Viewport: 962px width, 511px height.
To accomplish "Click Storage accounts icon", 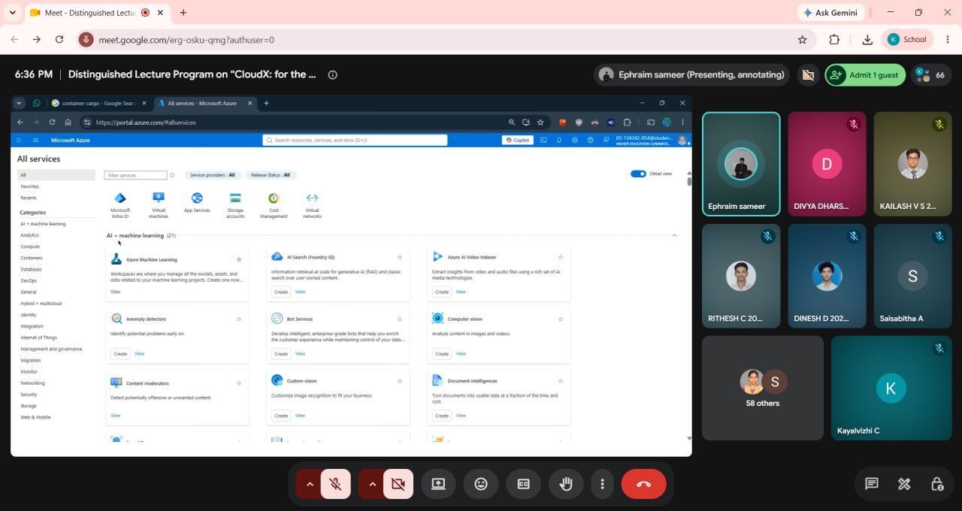I will pos(235,198).
